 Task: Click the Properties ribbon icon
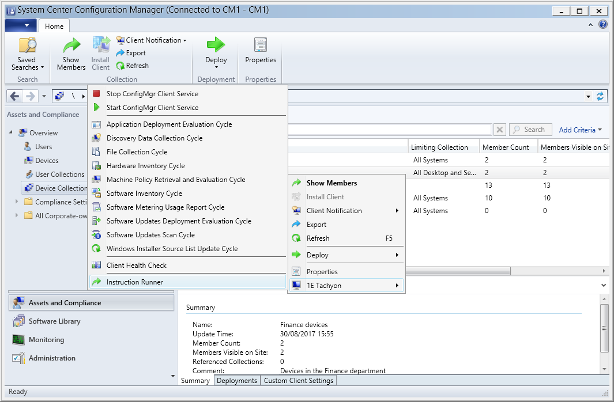[261, 46]
